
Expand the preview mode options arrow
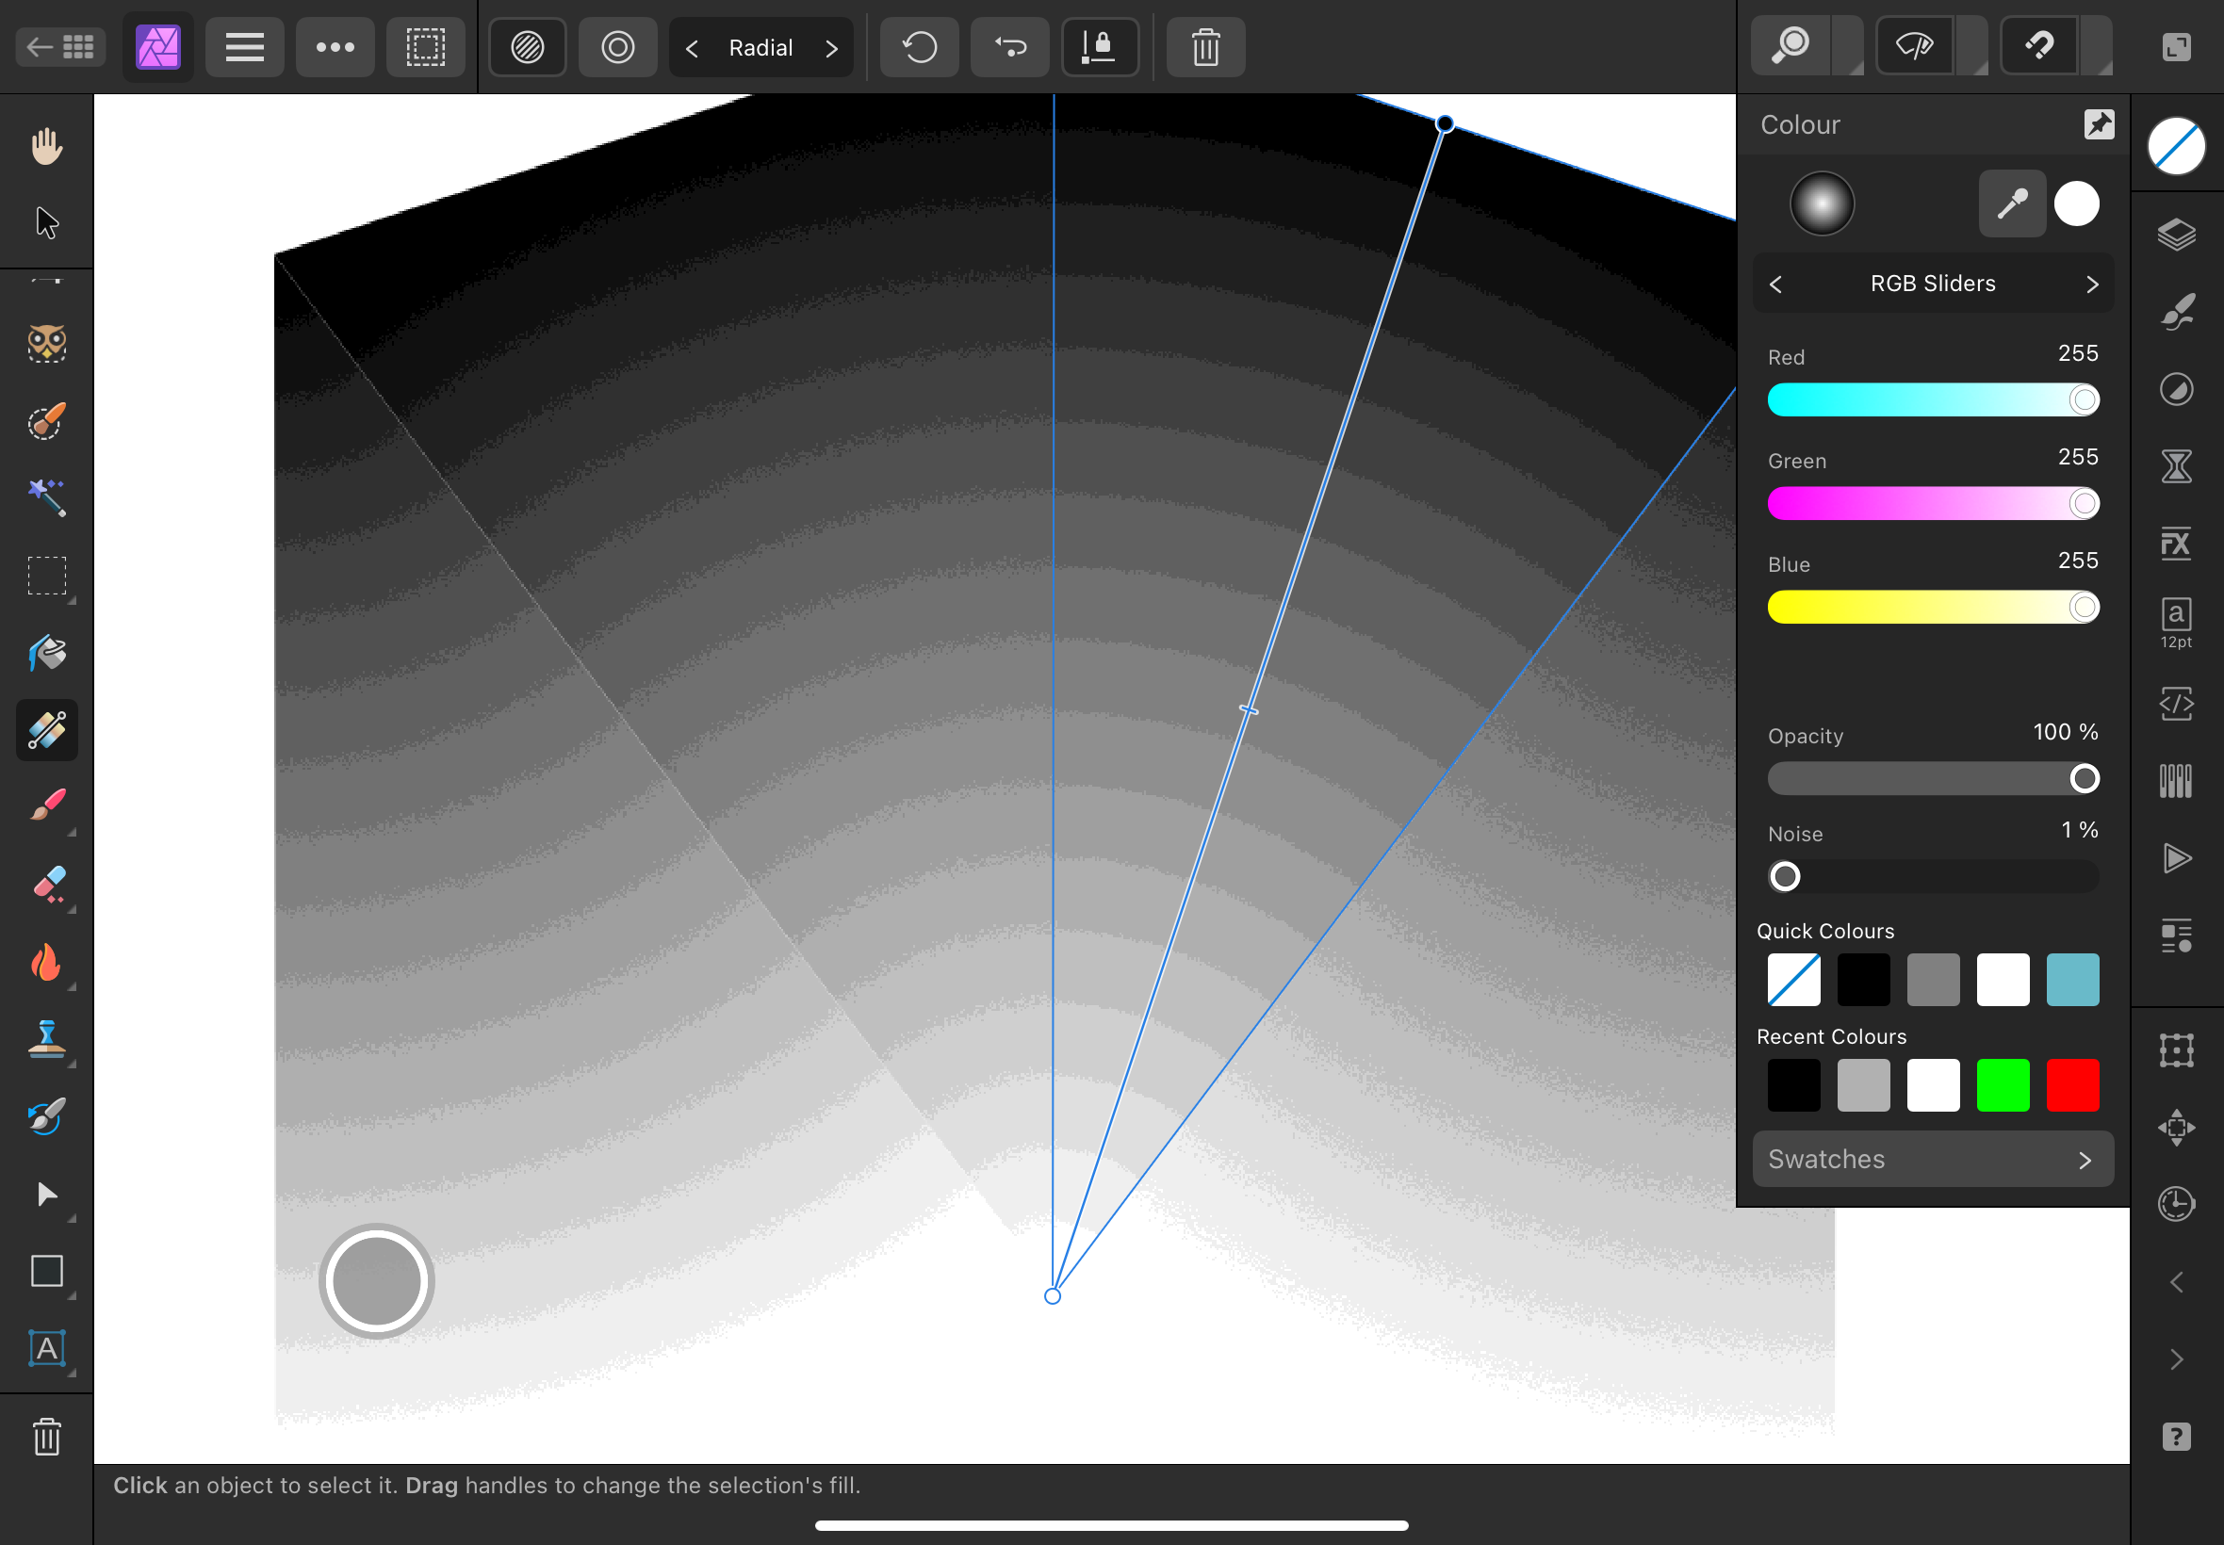tap(1972, 45)
